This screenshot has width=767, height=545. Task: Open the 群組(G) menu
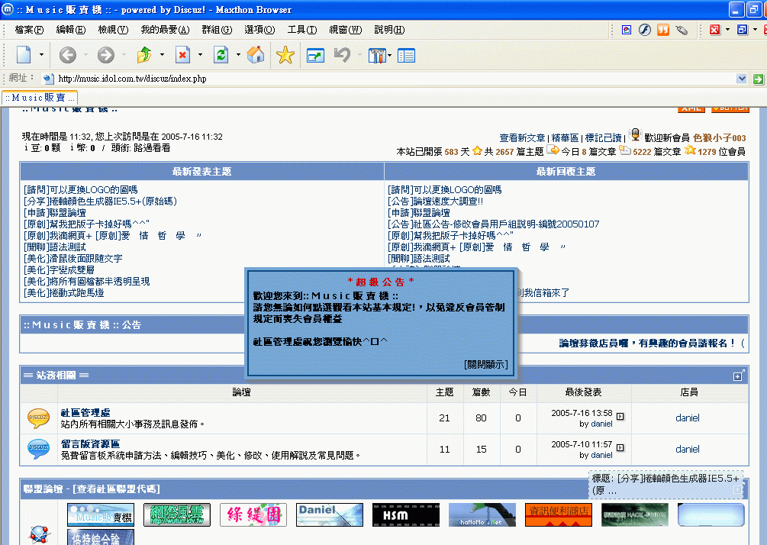218,30
